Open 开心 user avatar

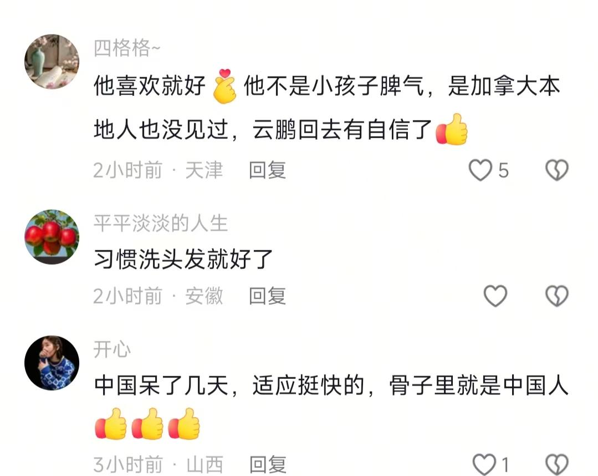[52, 363]
